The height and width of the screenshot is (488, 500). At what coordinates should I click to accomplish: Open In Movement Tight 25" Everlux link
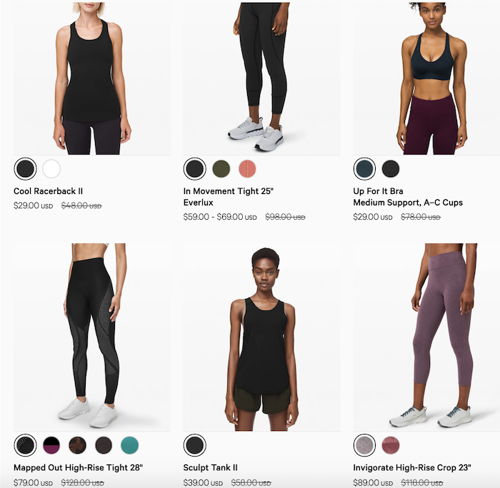point(229,197)
